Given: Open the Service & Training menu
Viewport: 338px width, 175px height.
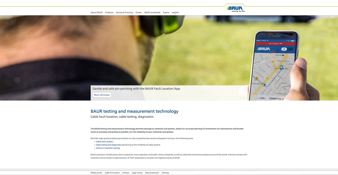Looking at the screenshot, I should pyautogui.click(x=124, y=12).
